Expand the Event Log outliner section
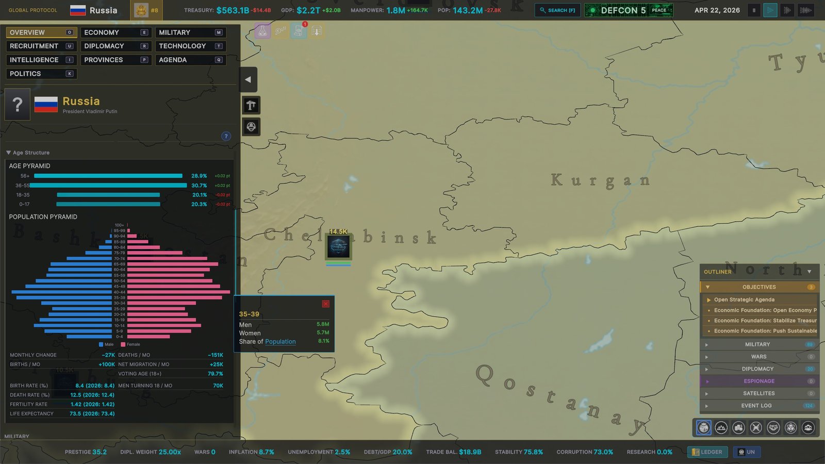The width and height of the screenshot is (825, 464). tap(760, 406)
